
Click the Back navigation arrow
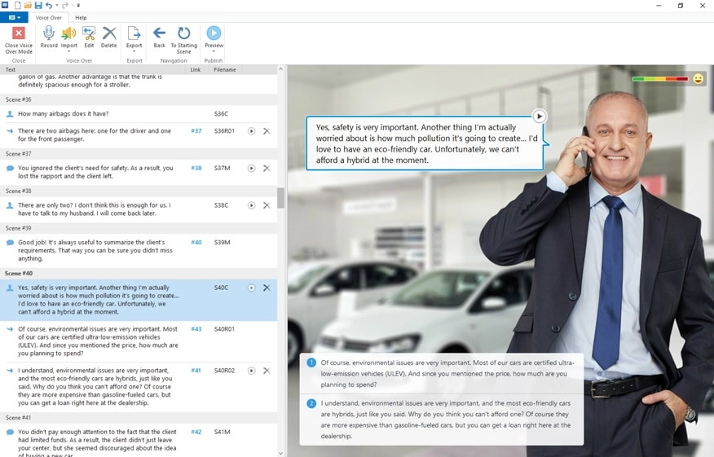pyautogui.click(x=159, y=33)
